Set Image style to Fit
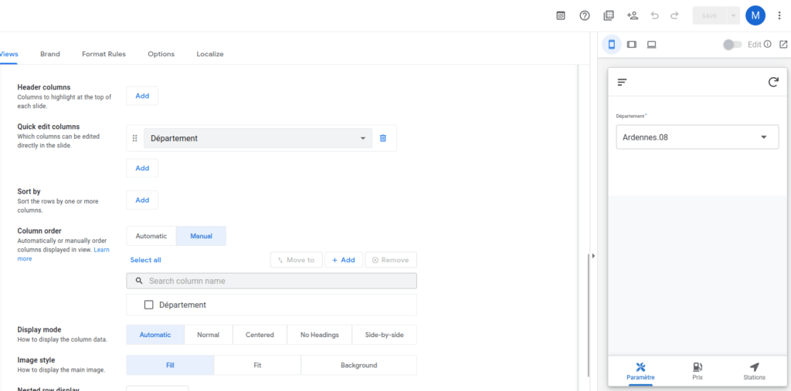Image resolution: width=791 pixels, height=391 pixels. 257,366
